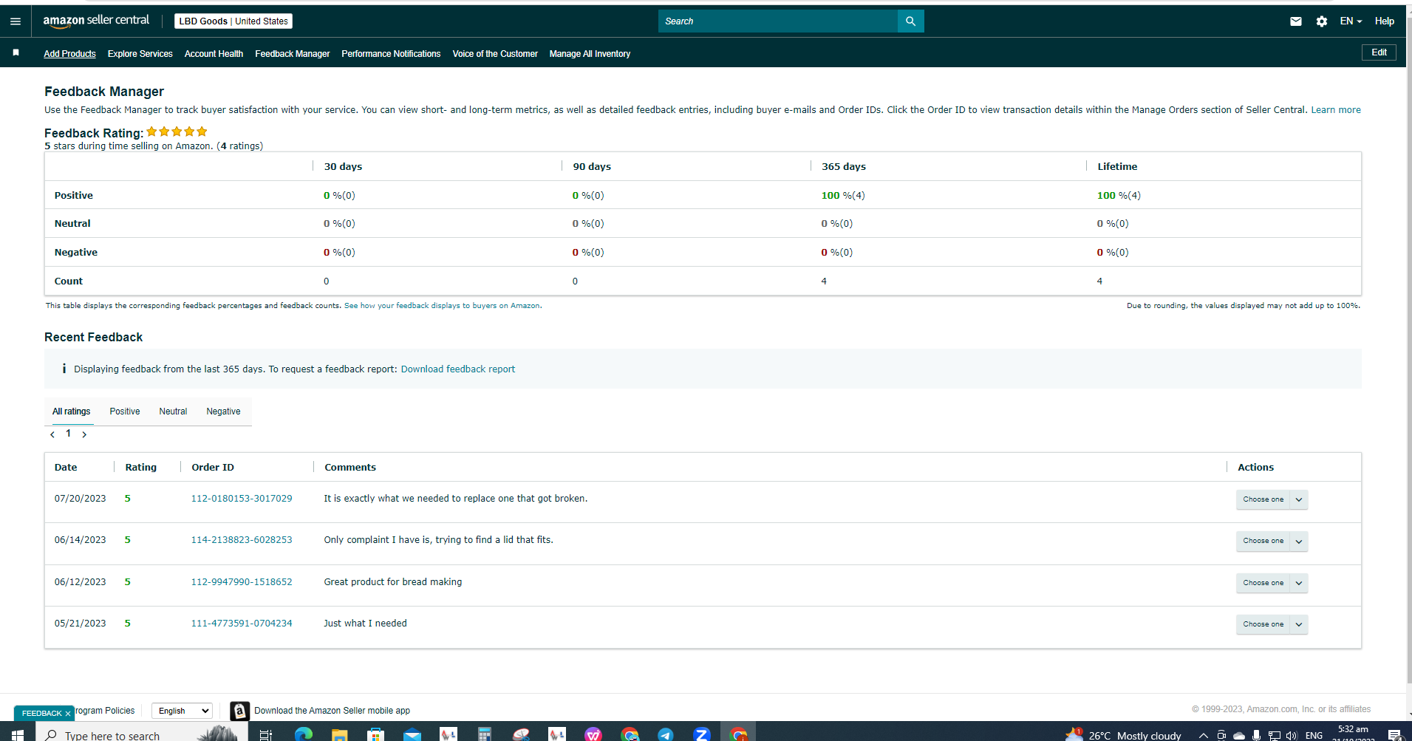Open the EN language dropdown
This screenshot has height=741, width=1412.
[1351, 21]
